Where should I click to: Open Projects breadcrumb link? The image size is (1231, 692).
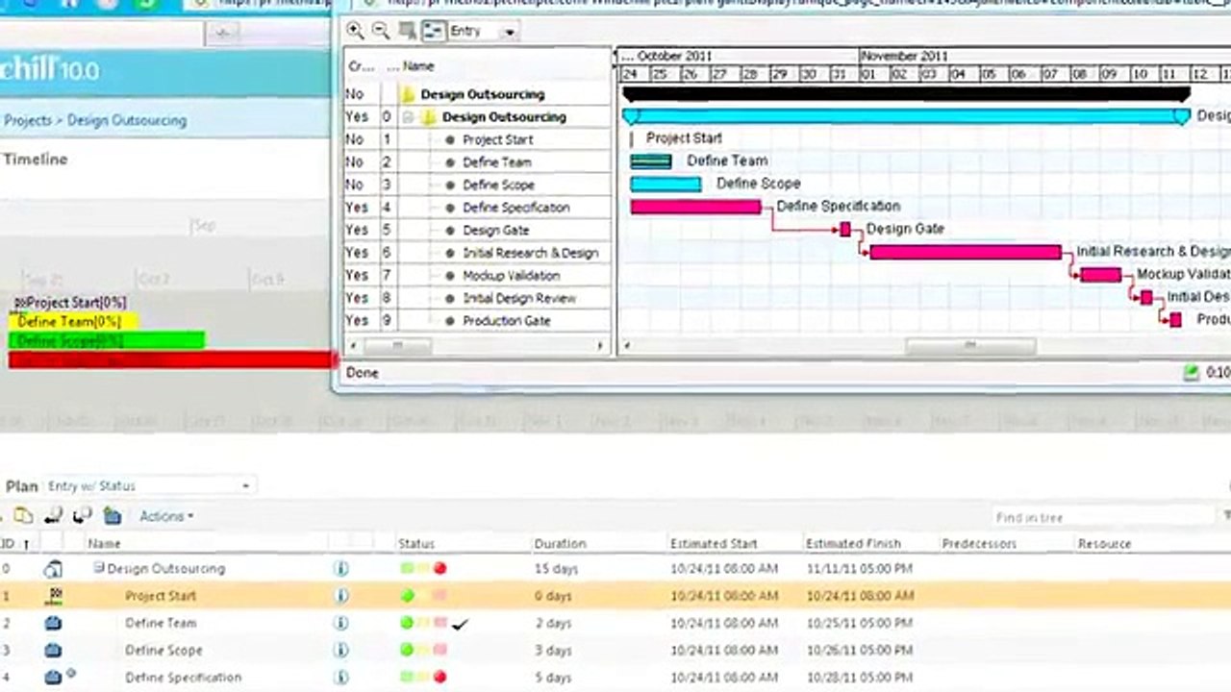27,121
